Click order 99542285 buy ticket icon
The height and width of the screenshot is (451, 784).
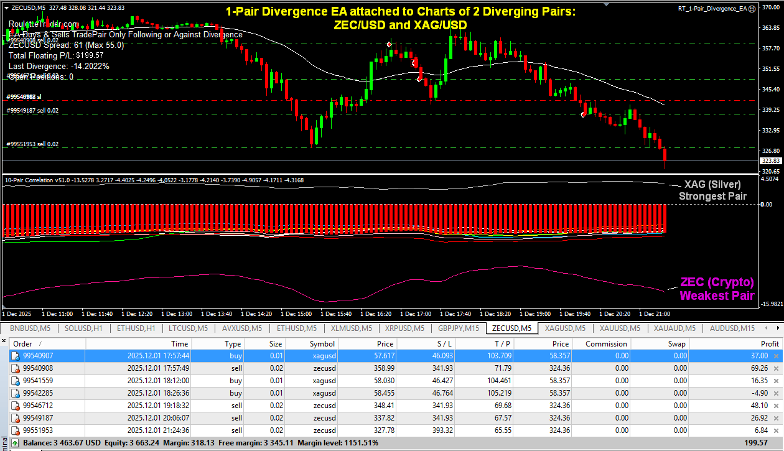pos(15,393)
